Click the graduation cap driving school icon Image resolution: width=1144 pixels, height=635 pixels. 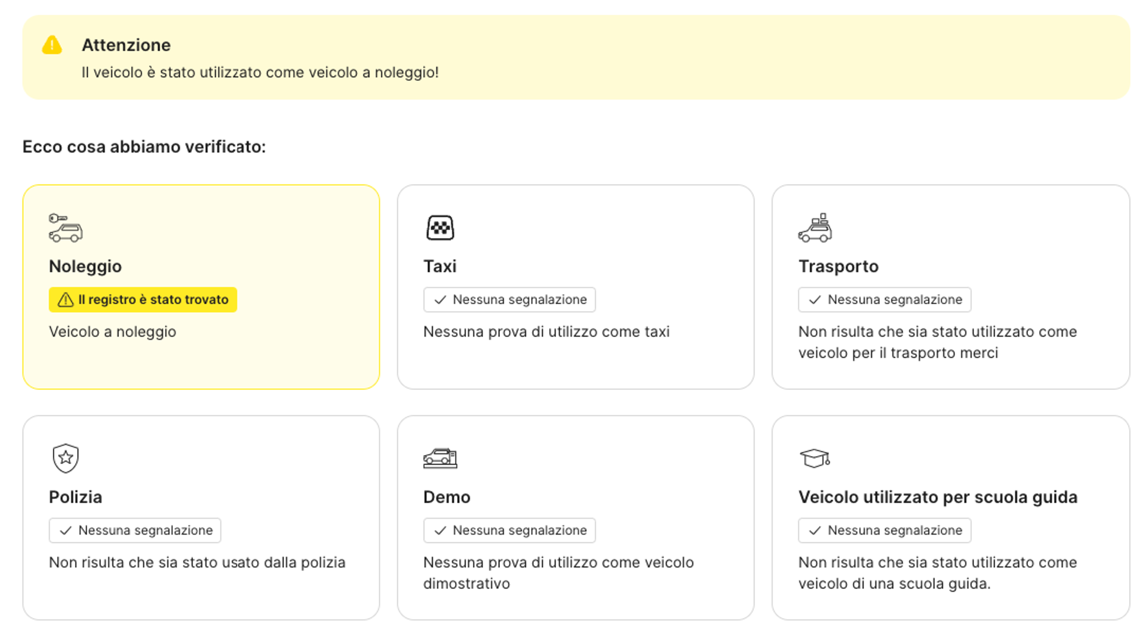click(815, 458)
